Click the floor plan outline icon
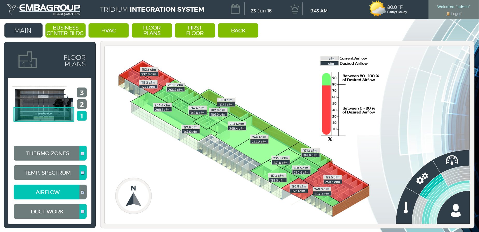 tap(28, 60)
